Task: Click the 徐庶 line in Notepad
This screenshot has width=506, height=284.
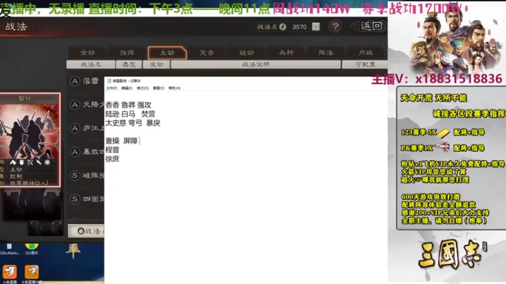Action: (x=113, y=159)
